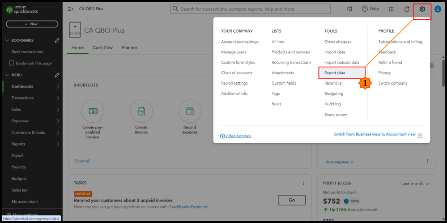Click the Go button for overdue invoices
The height and width of the screenshot is (223, 447).
[x=292, y=200]
